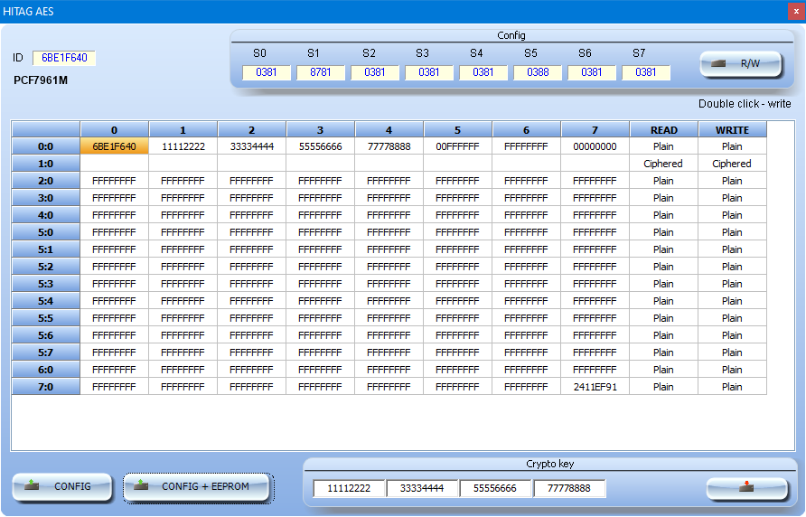Click column header 0
Viewport: 806px width, 517px height.
pos(114,130)
